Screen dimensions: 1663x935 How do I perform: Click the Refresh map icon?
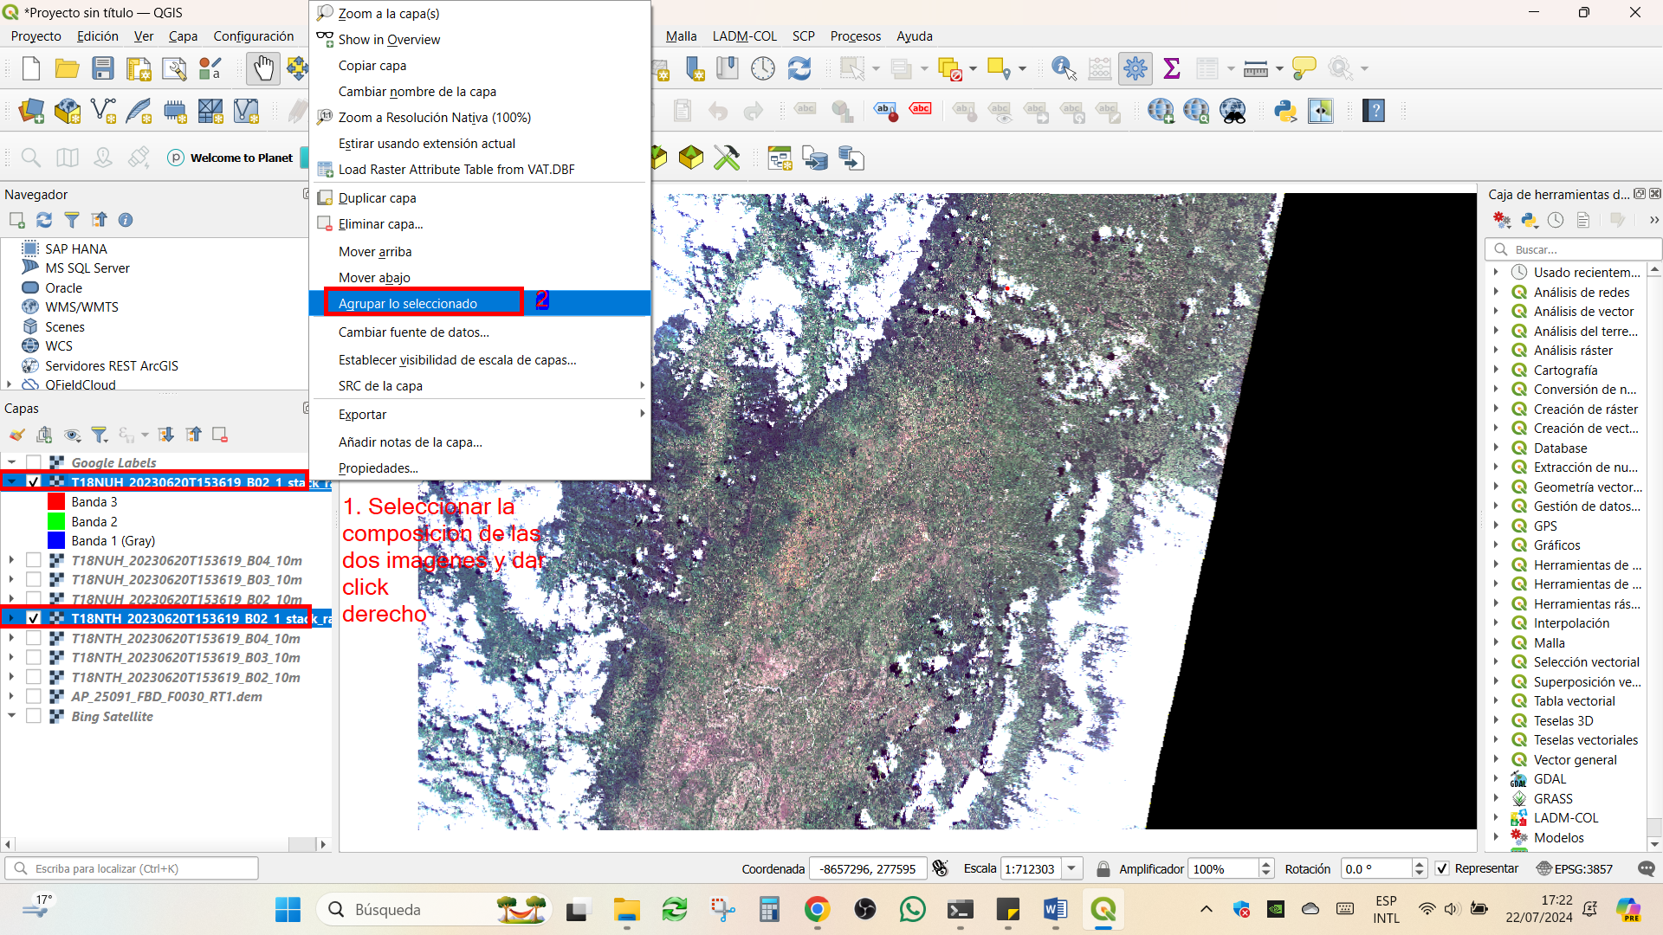pos(799,68)
